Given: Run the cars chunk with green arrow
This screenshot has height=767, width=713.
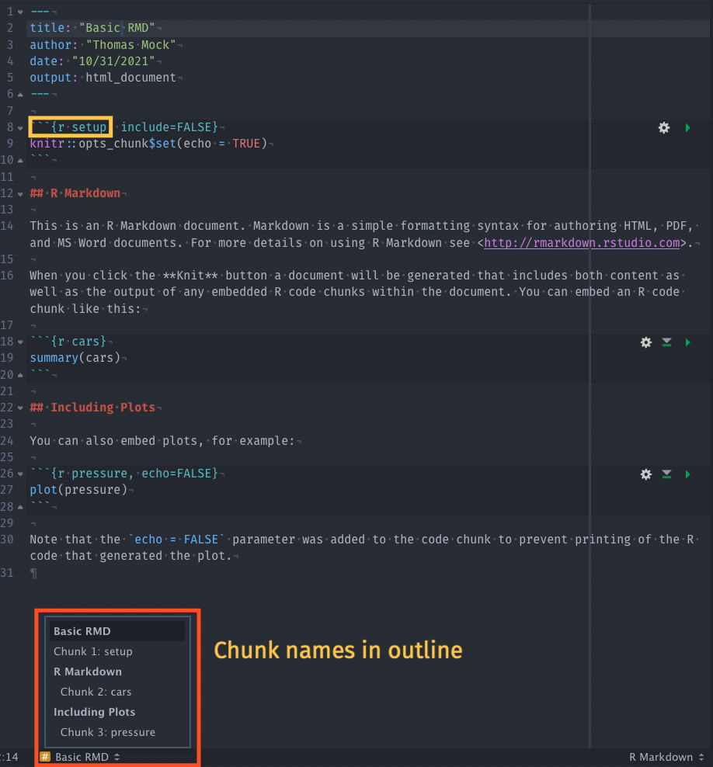Looking at the screenshot, I should pyautogui.click(x=687, y=342).
